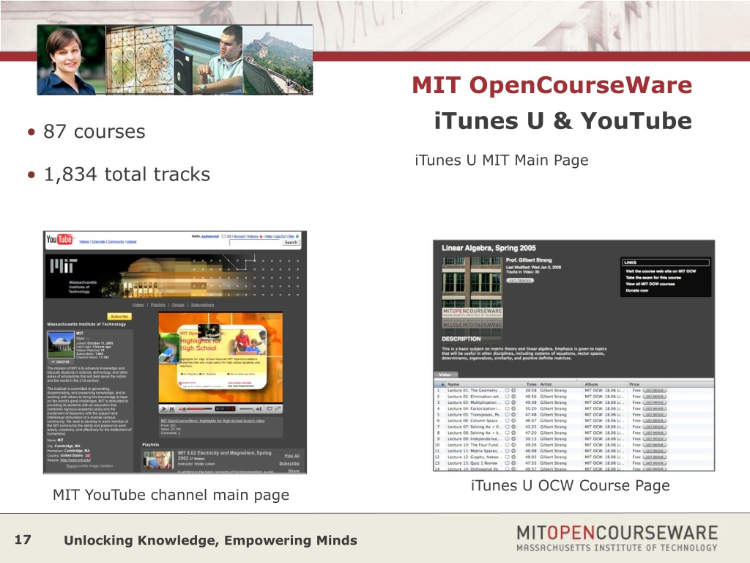The width and height of the screenshot is (750, 563).
Task: Click Subscribe link beside the 8.02 playlist
Action: [289, 463]
